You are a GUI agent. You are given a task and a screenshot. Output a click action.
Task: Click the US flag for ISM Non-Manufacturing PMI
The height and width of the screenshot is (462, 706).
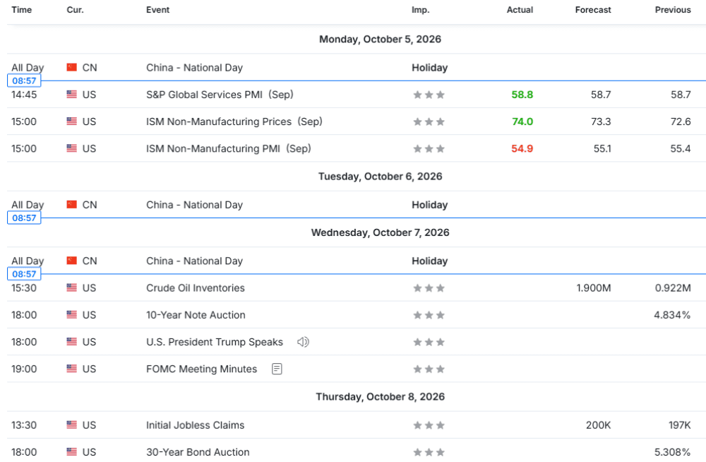pyautogui.click(x=71, y=148)
